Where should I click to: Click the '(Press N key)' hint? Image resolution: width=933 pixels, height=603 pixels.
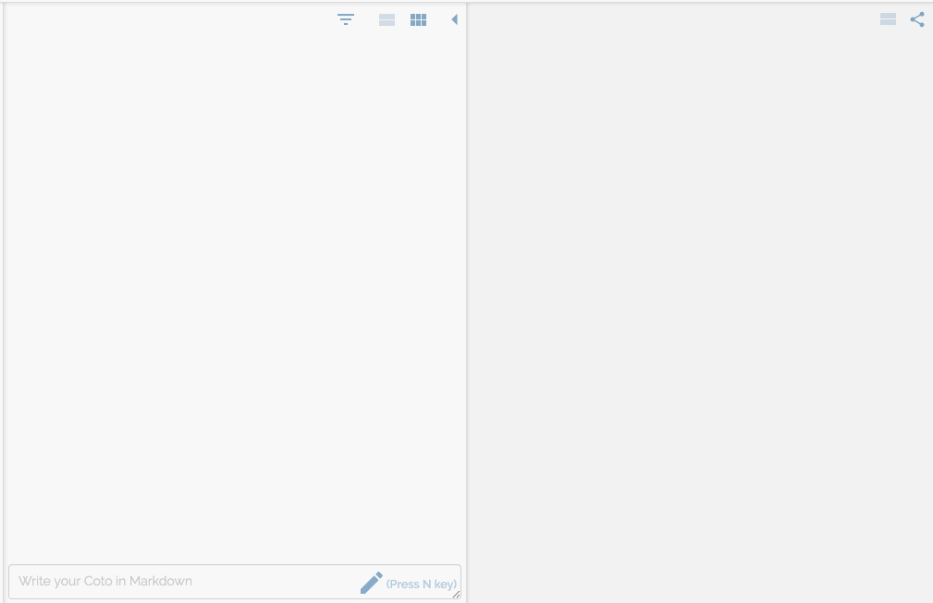[x=421, y=584]
